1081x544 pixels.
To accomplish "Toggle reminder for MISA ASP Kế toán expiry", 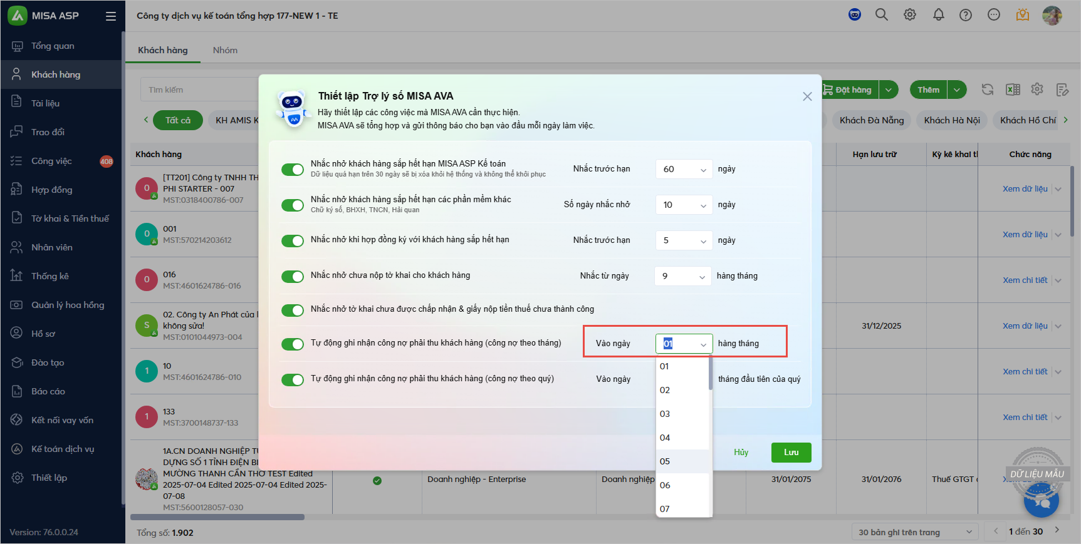I will [x=293, y=170].
